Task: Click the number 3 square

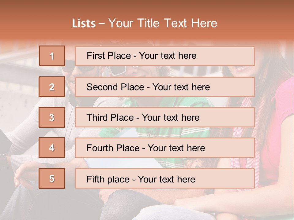Action: 52,117
